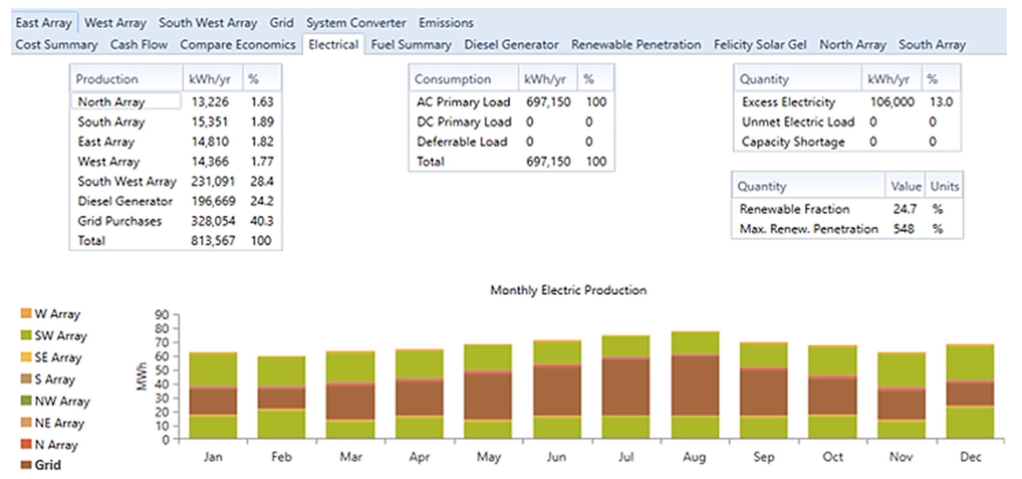Select East Array production row label
The height and width of the screenshot is (479, 1022).
[x=106, y=141]
